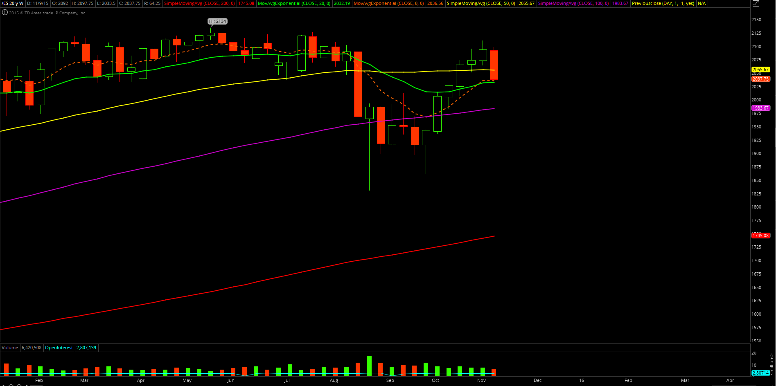Click the 2,807,139 open interest value
Viewport: 776px width, 386px height.
(86, 348)
